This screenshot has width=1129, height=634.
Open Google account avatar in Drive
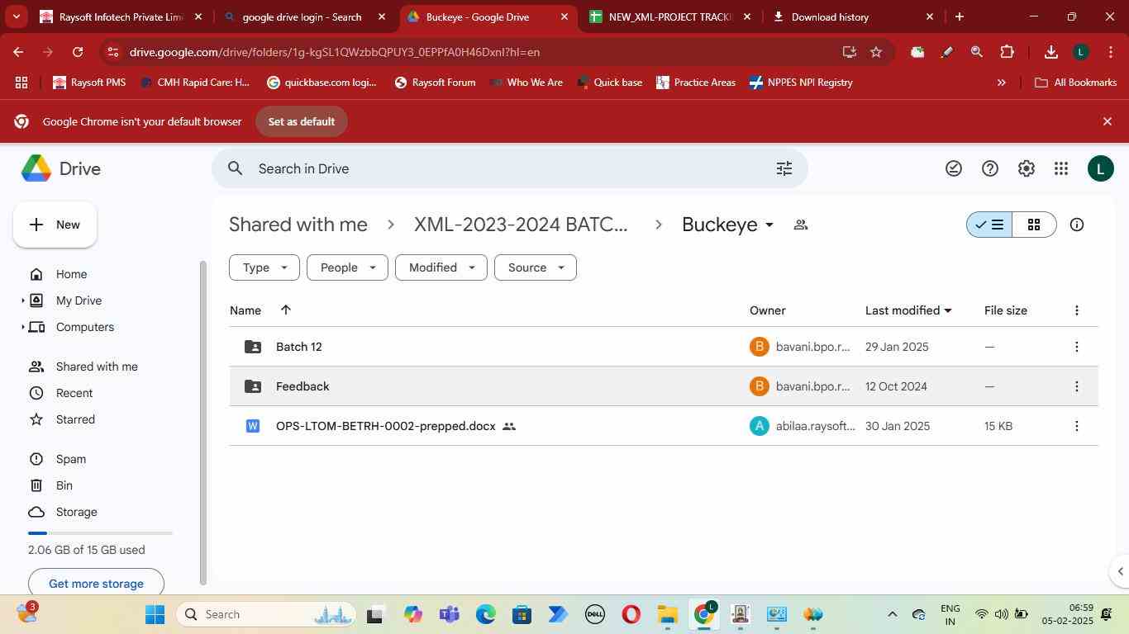pos(1100,168)
